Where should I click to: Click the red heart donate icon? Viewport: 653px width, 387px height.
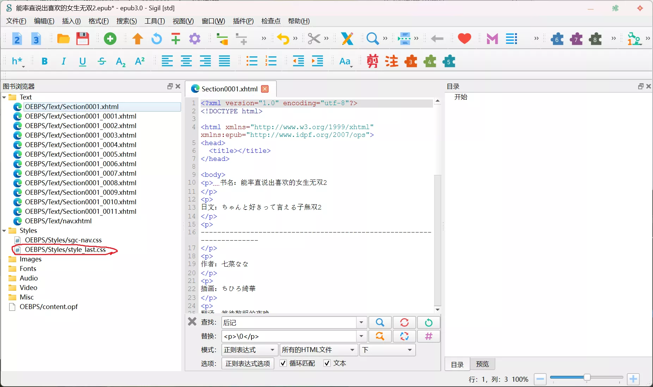464,38
